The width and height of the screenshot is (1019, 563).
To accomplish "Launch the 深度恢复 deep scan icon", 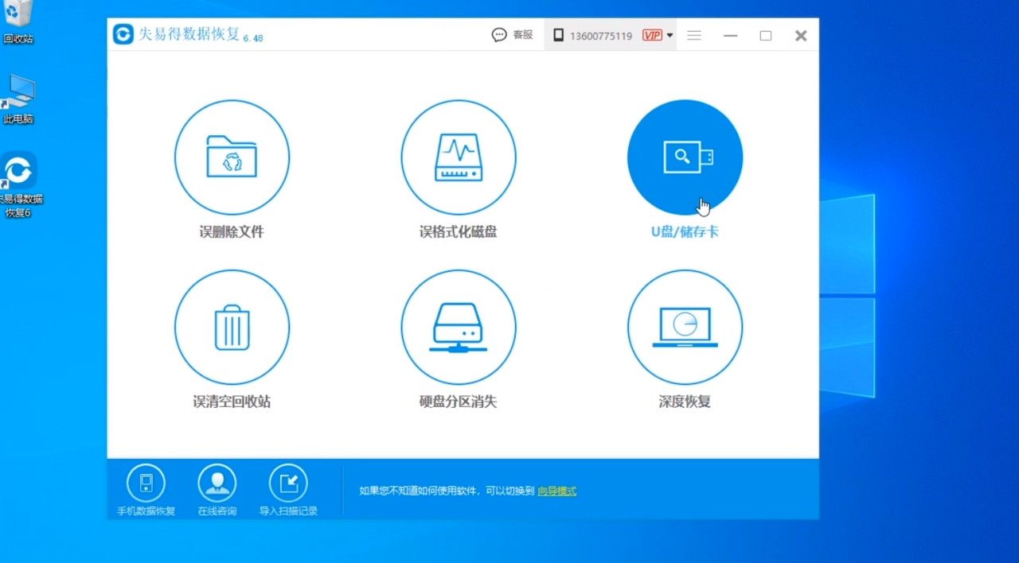I will pyautogui.click(x=685, y=327).
